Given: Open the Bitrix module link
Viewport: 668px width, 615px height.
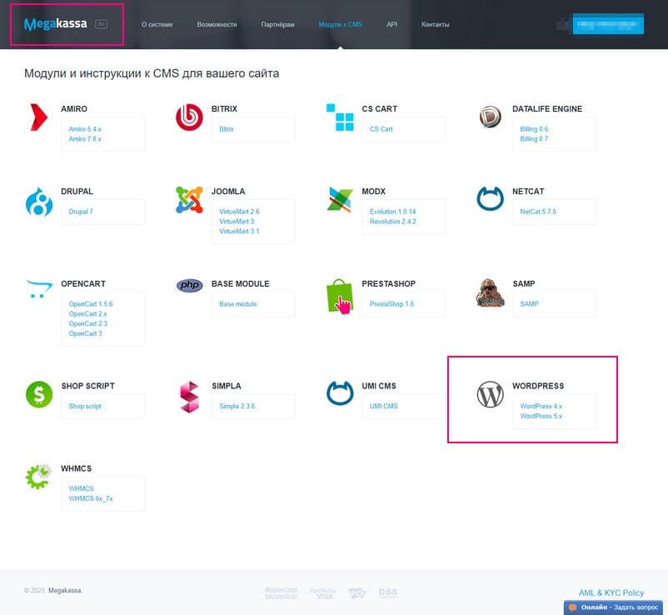Looking at the screenshot, I should tap(227, 128).
